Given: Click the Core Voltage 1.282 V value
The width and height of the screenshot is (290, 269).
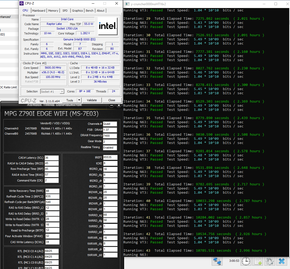Looking at the screenshot, I should click(85, 33).
